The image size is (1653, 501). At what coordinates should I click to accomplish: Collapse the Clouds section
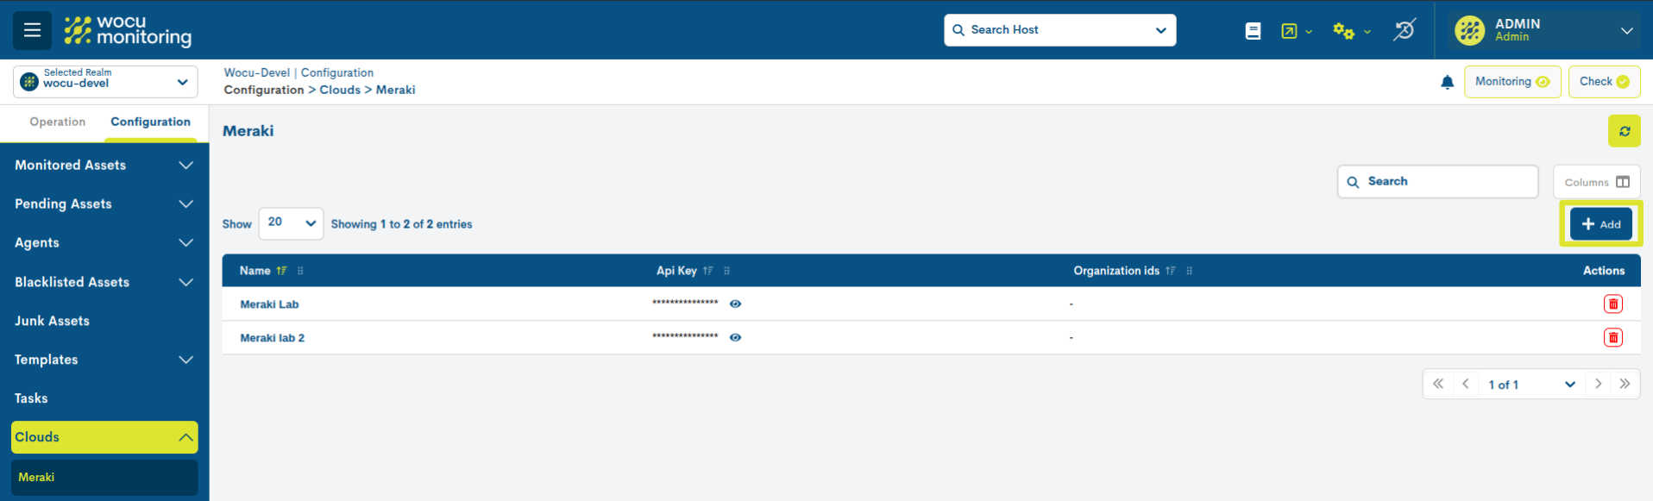[104, 437]
